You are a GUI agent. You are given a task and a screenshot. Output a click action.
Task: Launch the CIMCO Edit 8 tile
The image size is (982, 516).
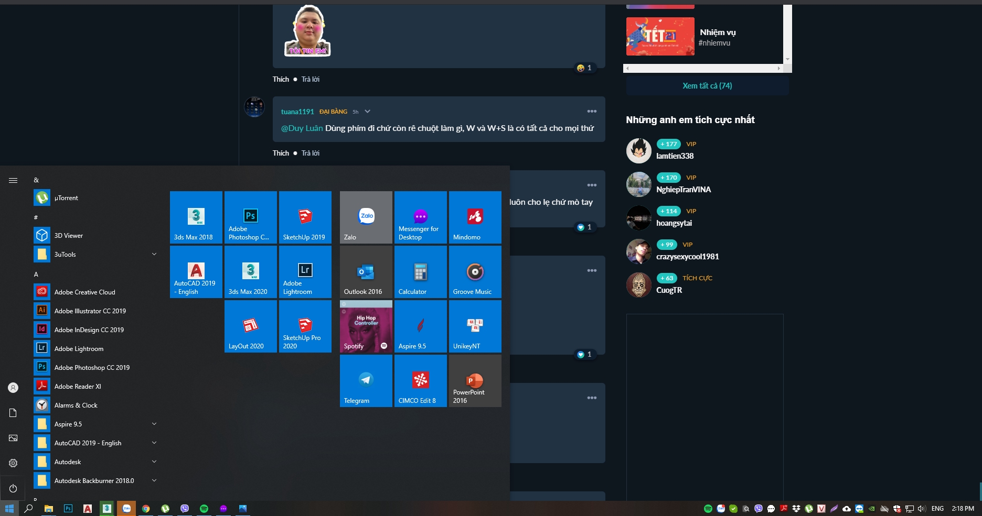pos(421,381)
